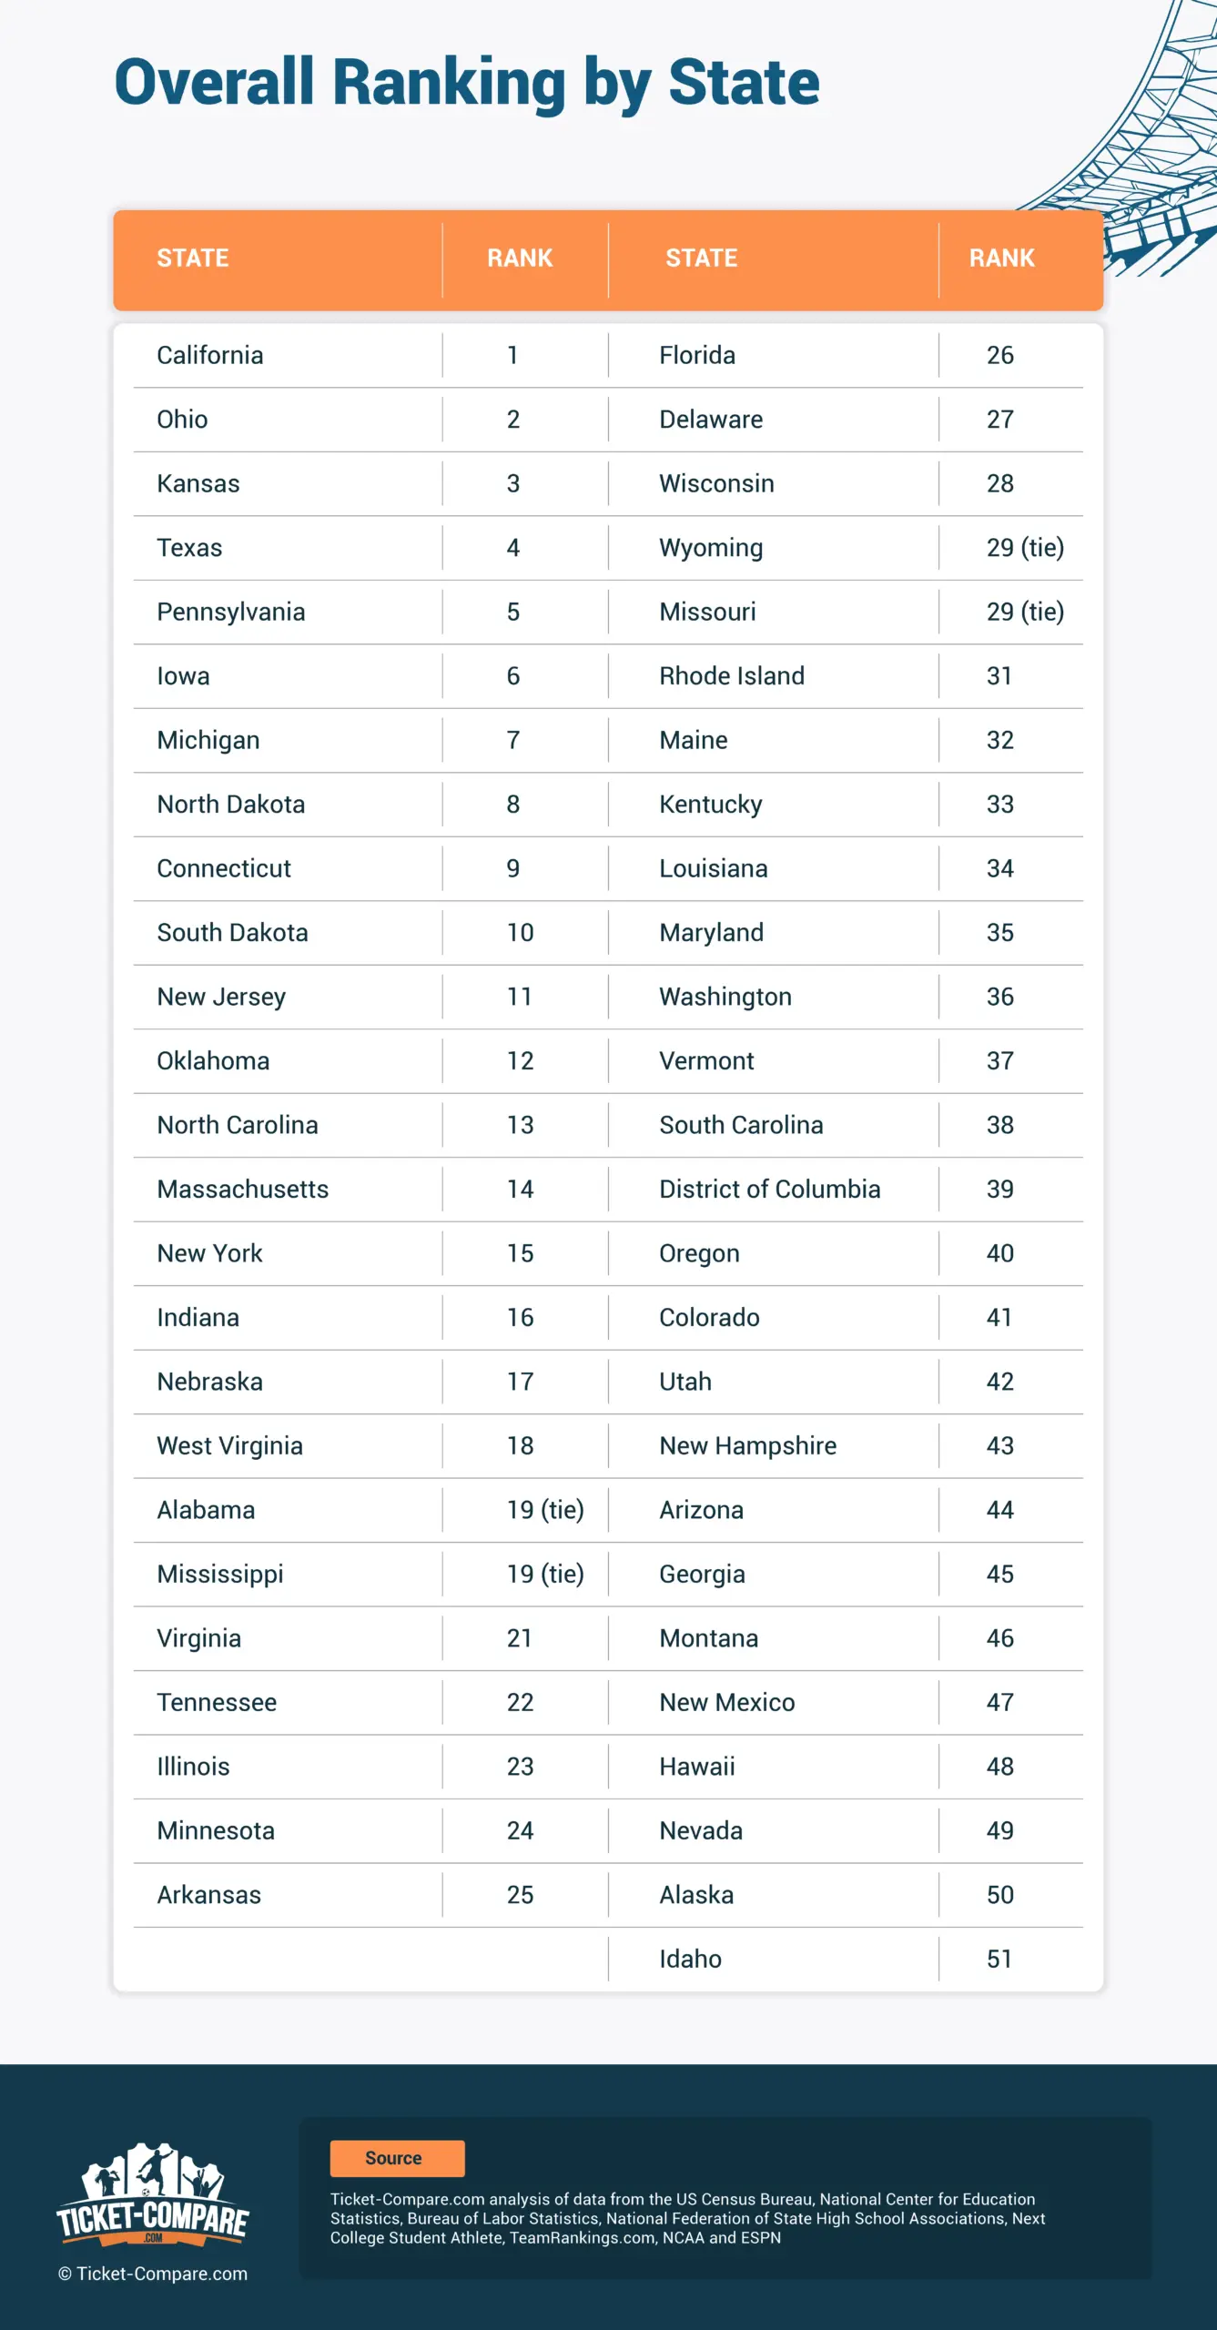Viewport: 1217px width, 2330px height.
Task: Select the District of Columbia entry
Action: click(x=770, y=1190)
